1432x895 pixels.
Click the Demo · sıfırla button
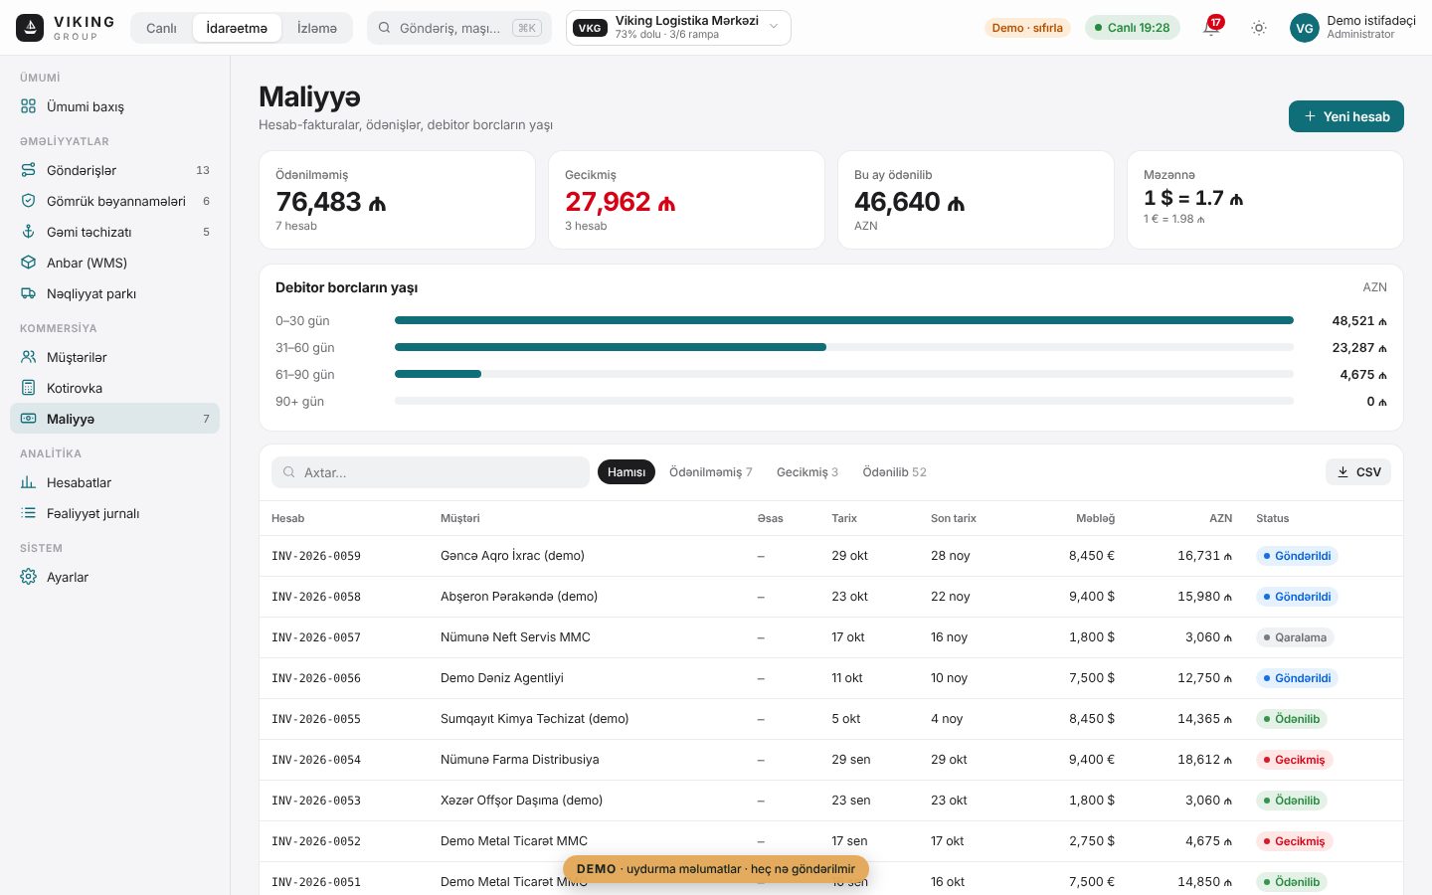point(1027,28)
